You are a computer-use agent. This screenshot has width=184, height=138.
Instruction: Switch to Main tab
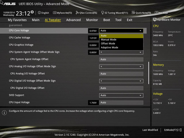click(36, 20)
